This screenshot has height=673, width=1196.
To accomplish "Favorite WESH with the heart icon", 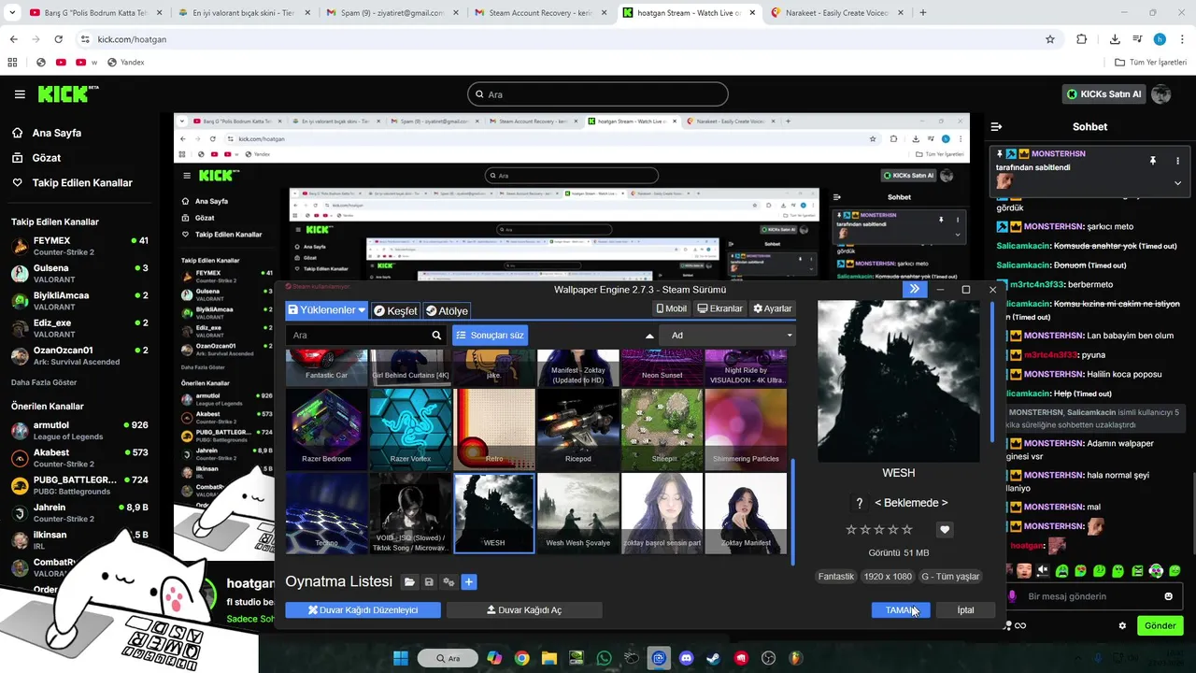I will [x=945, y=530].
